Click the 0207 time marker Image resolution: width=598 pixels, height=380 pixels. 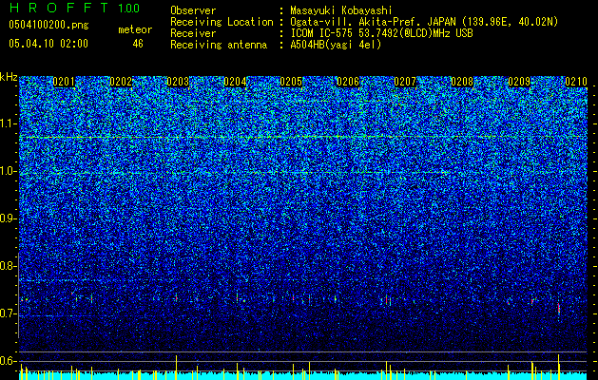pos(405,82)
